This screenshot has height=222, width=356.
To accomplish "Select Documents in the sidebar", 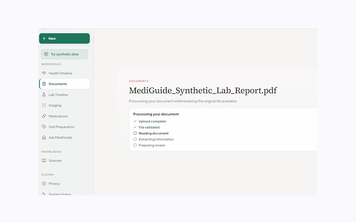I will pos(64,84).
